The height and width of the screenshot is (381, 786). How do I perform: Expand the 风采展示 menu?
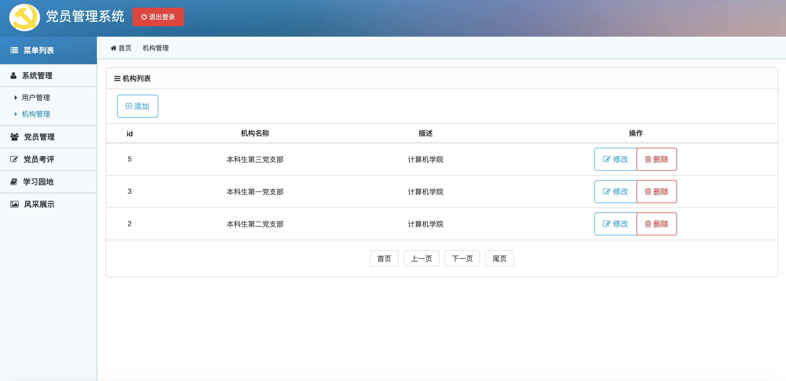(x=48, y=204)
